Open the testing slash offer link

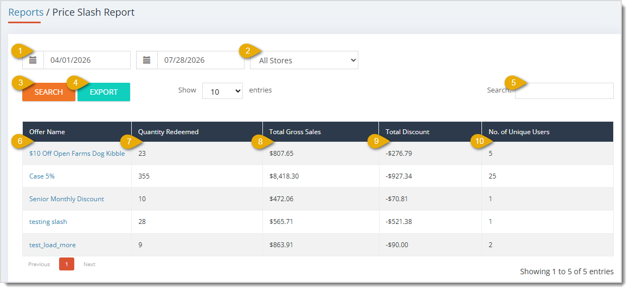pyautogui.click(x=48, y=222)
